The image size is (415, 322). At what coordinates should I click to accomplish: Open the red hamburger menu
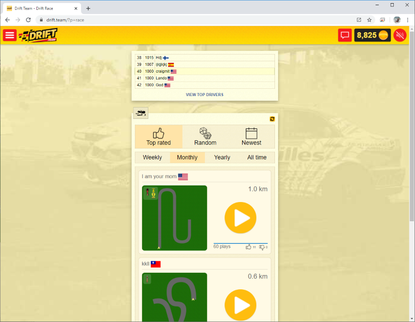click(9, 35)
